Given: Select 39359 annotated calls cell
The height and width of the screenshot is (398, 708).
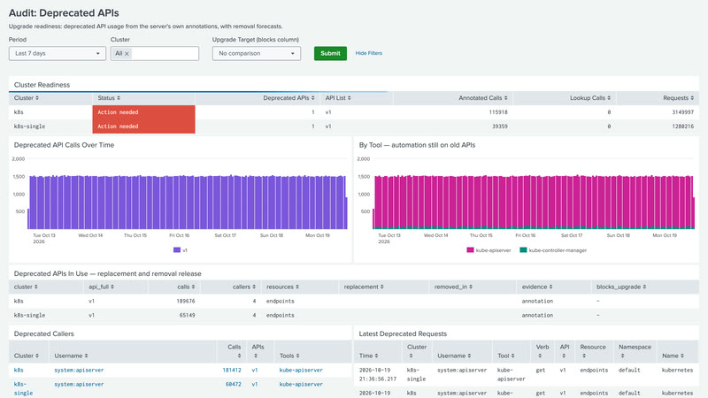Looking at the screenshot, I should coord(500,126).
